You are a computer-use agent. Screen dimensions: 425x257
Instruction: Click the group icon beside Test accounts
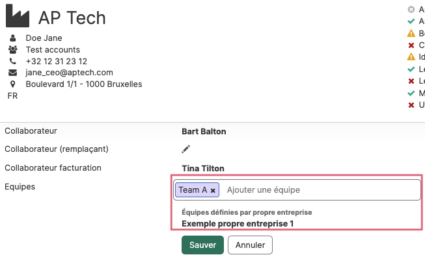13,50
